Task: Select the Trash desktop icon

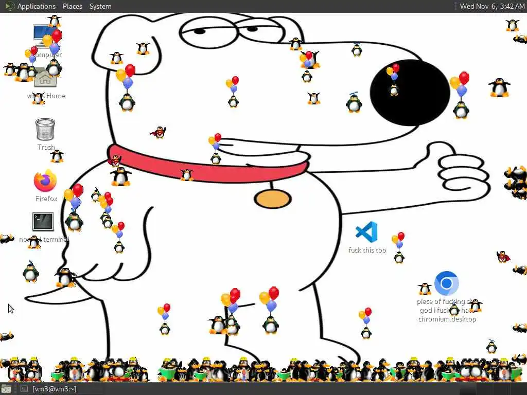Action: click(x=45, y=129)
